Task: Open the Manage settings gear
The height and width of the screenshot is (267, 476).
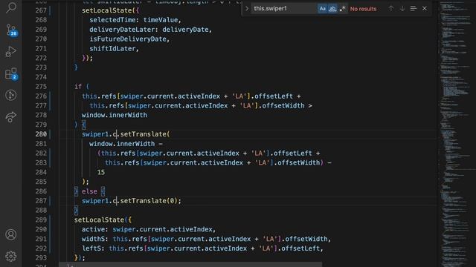Action: [x=11, y=256]
